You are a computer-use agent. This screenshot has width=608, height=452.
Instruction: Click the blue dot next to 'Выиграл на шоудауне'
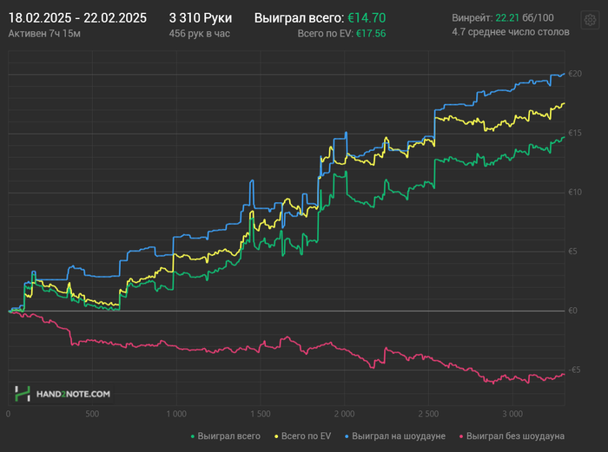(x=347, y=436)
